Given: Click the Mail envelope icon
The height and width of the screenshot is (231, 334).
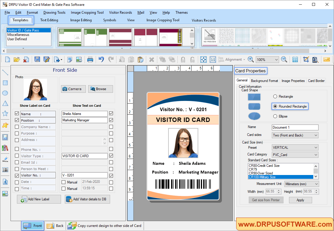Looking at the screenshot, I should pos(326,60).
